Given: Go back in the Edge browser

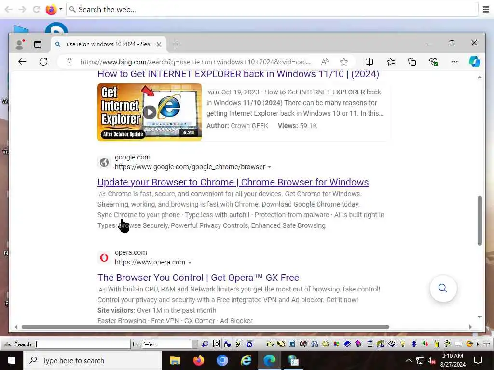Looking at the screenshot, I should pyautogui.click(x=22, y=62).
